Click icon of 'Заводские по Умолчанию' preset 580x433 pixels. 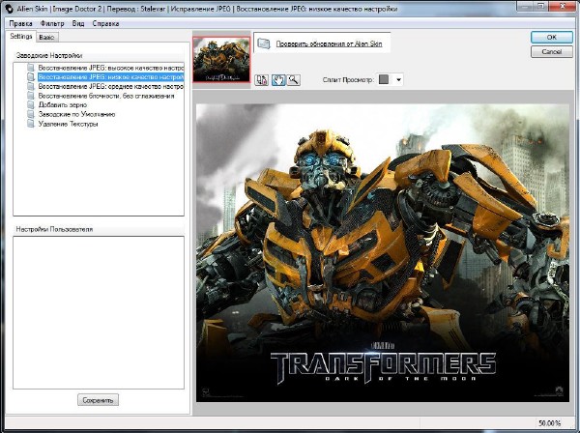click(x=32, y=115)
